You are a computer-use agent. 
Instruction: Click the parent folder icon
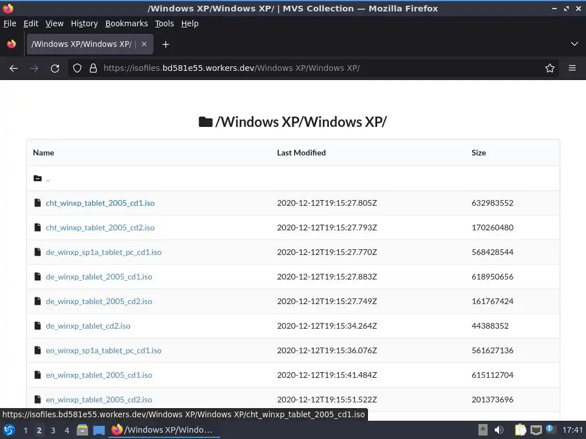point(37,178)
